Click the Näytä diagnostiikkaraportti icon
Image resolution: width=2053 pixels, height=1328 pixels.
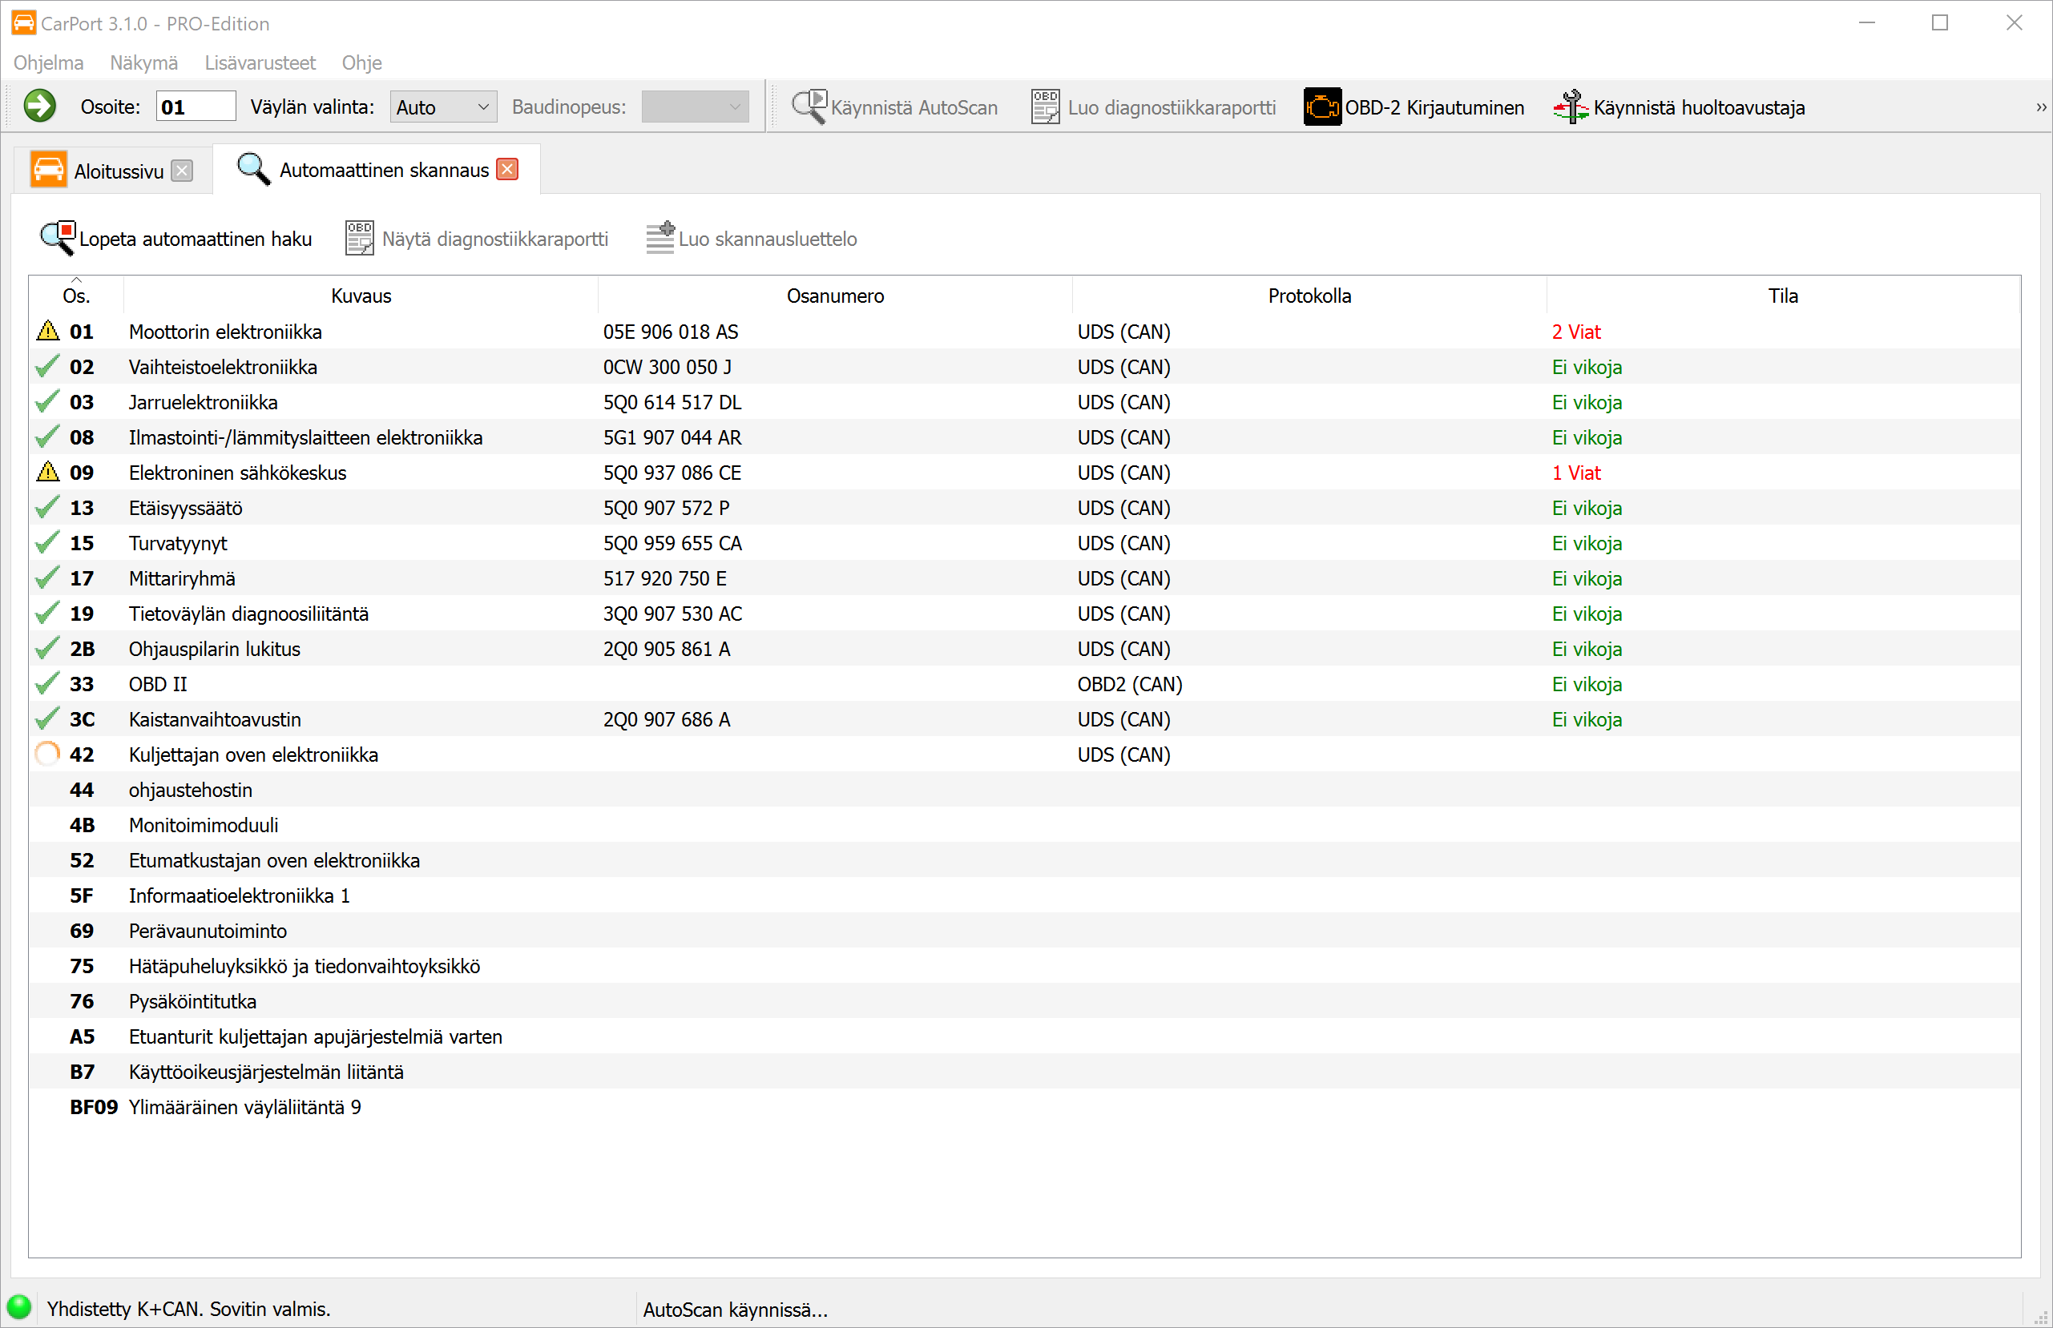click(x=359, y=238)
